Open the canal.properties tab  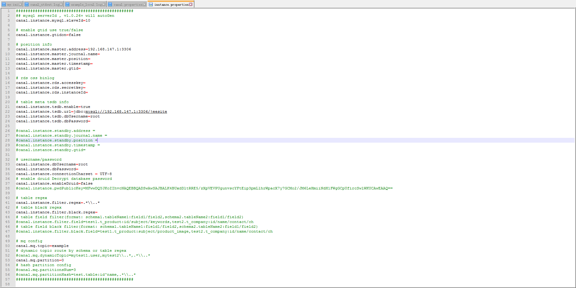point(127,4)
